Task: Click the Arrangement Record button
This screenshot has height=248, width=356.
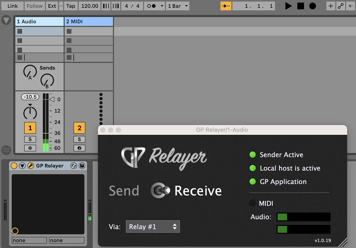Action: point(313,6)
